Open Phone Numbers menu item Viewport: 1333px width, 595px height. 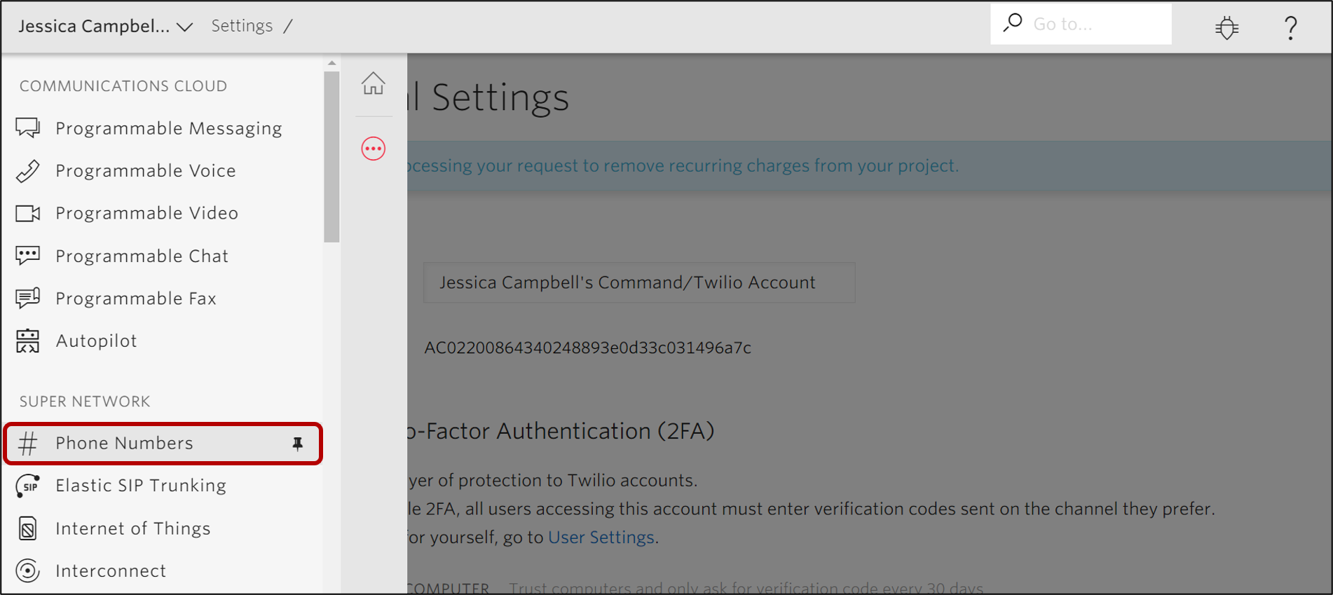click(x=124, y=444)
